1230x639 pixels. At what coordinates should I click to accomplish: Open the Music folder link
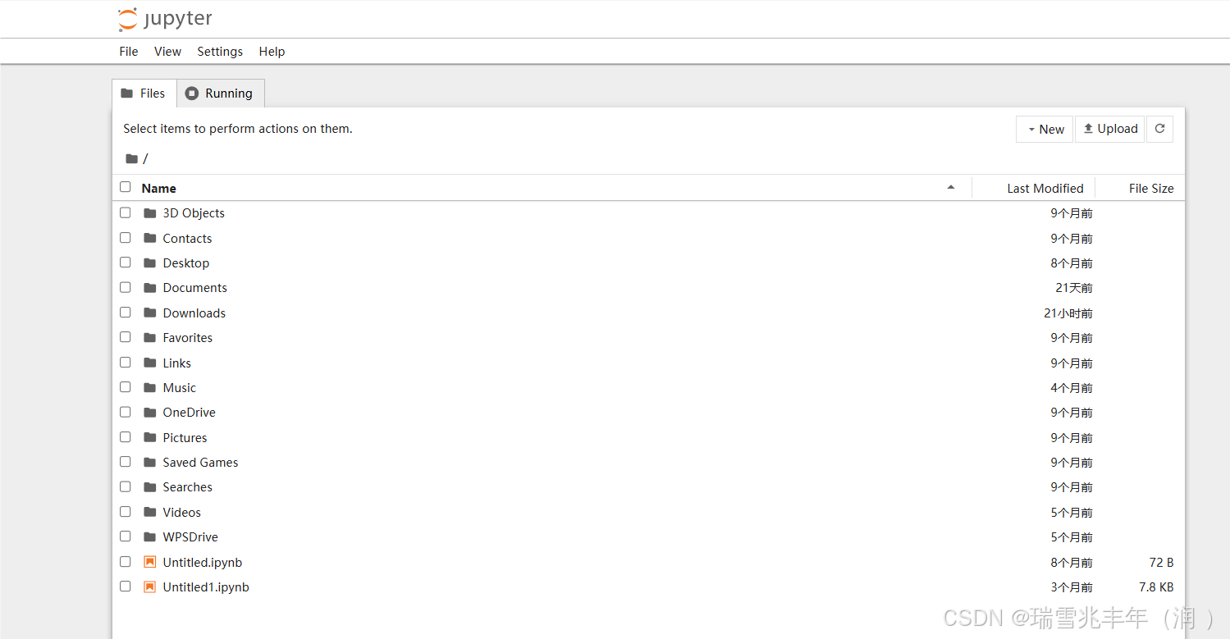[179, 387]
